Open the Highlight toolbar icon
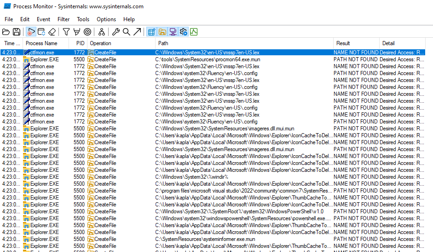 pyautogui.click(x=77, y=32)
